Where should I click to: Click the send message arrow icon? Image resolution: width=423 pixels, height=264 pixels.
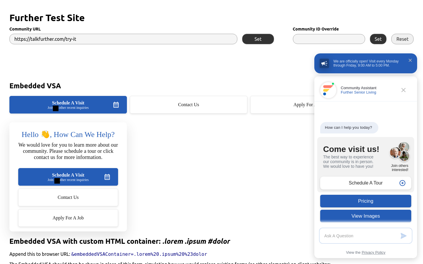coord(403,236)
